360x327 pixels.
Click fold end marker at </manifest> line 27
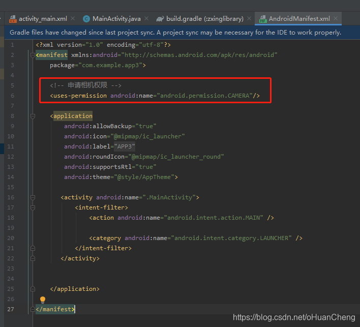33,309
